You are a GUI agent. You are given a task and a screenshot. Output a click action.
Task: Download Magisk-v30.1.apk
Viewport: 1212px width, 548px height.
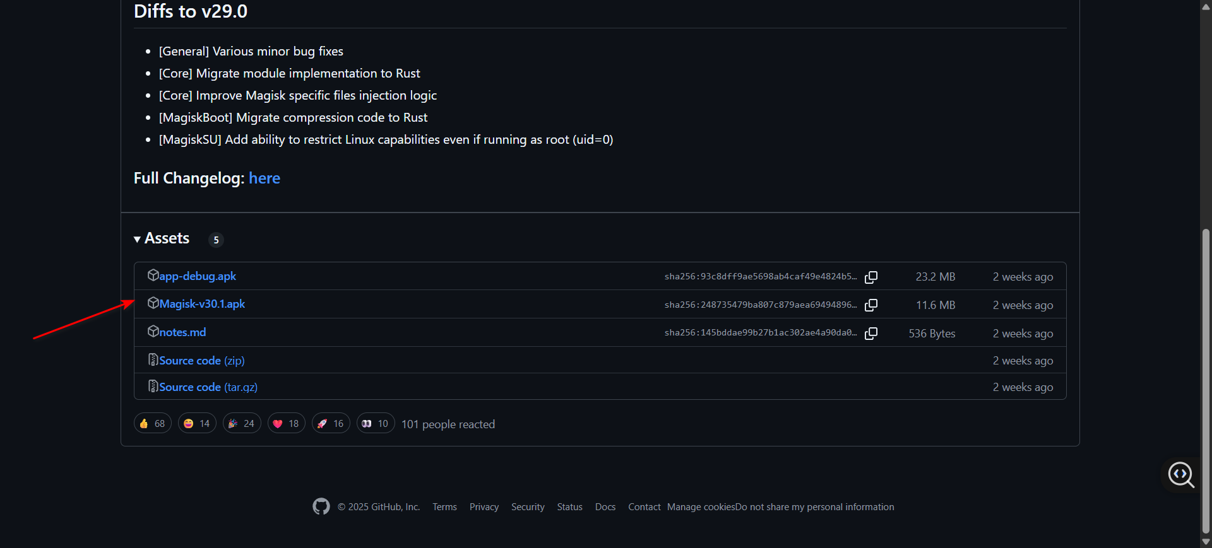202,304
